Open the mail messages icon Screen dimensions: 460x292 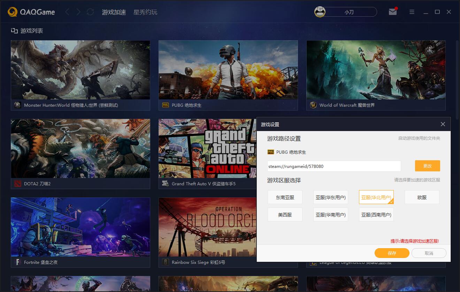[x=393, y=12]
